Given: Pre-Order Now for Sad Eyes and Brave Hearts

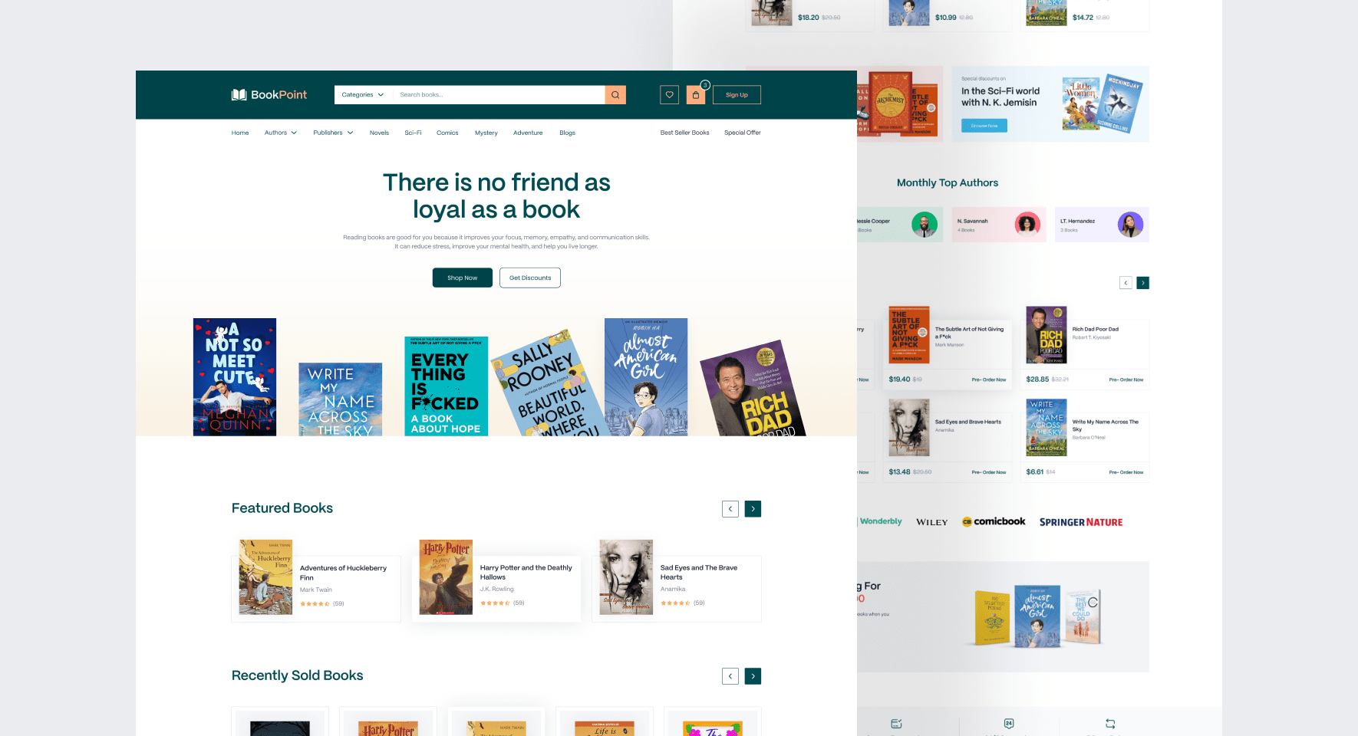Looking at the screenshot, I should click(989, 472).
